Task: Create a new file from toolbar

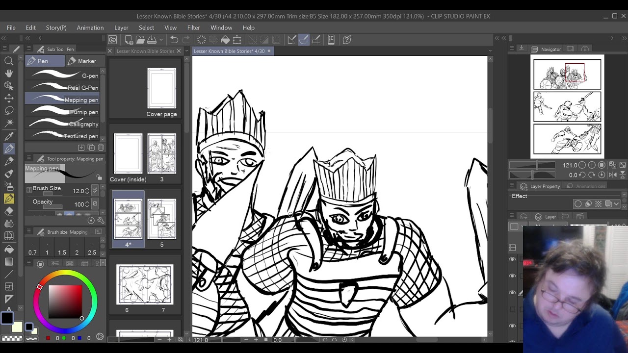Action: click(x=129, y=40)
